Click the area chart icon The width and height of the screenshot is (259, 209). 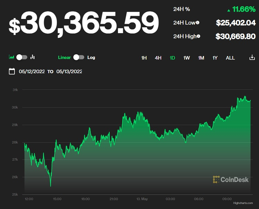tap(11, 57)
